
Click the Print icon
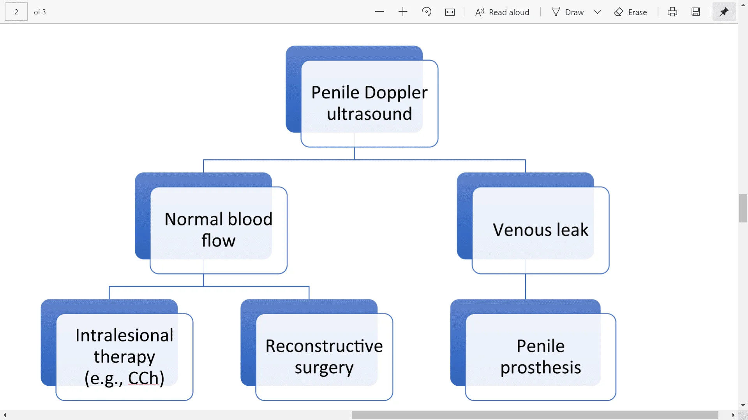click(x=672, y=11)
